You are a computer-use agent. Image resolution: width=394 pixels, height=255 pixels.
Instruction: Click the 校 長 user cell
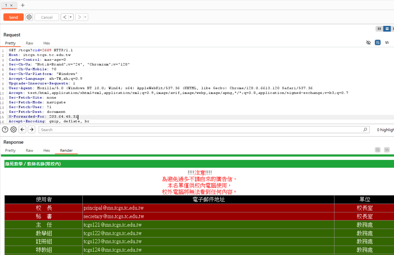pyautogui.click(x=44, y=208)
